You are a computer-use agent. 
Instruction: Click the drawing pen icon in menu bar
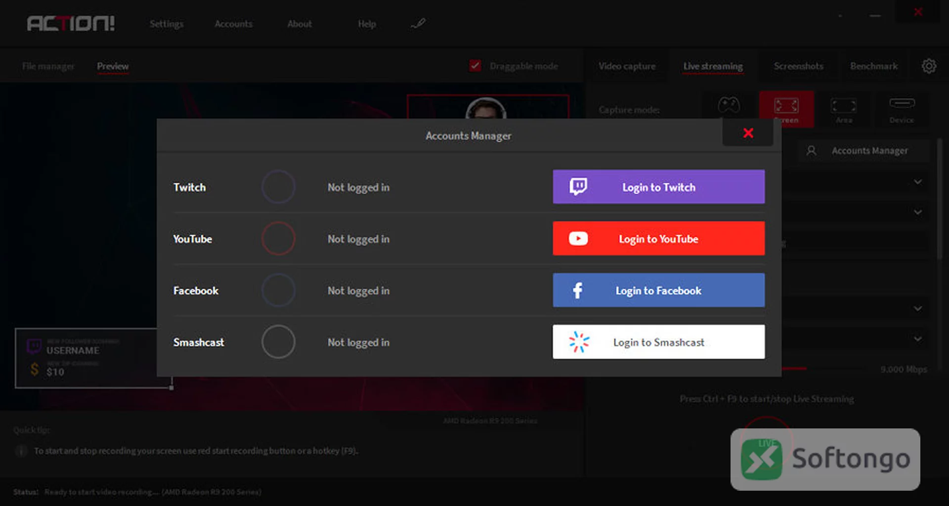[418, 23]
